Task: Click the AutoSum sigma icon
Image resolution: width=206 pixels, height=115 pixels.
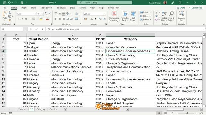Action: (156, 12)
